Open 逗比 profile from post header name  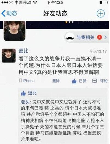[x=24, y=51]
